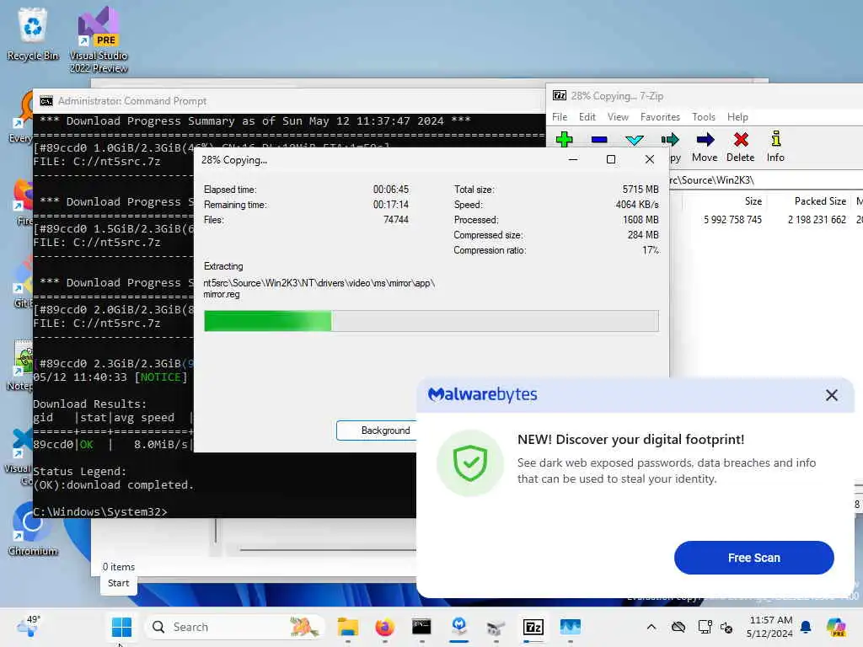Click the notification bell in the tray
Viewport: 863px width, 647px height.
[x=806, y=627]
